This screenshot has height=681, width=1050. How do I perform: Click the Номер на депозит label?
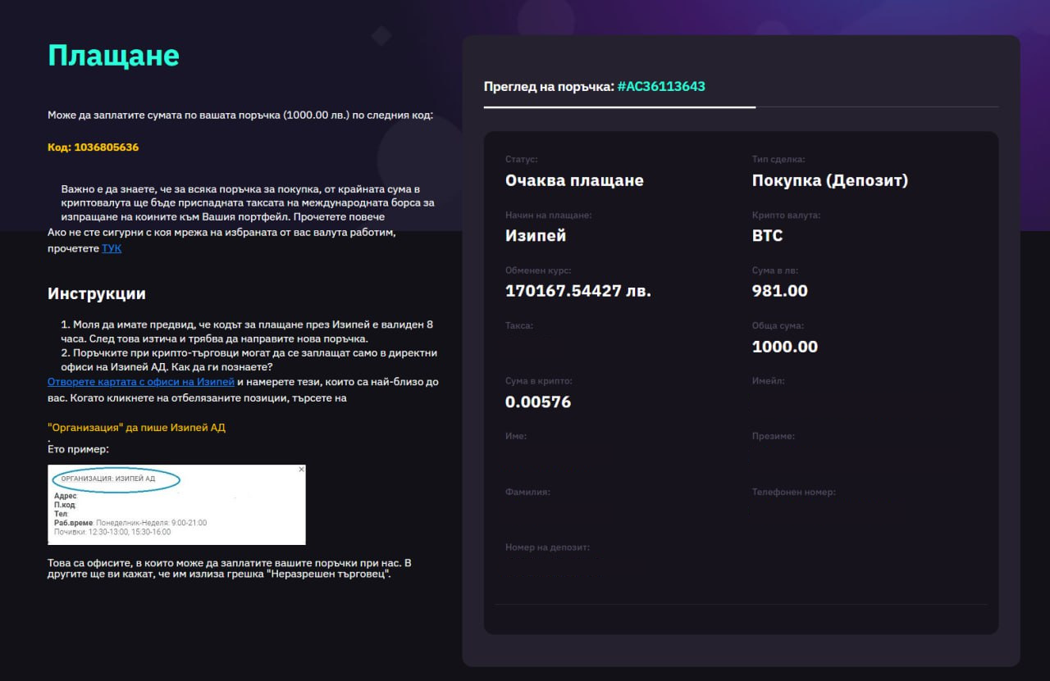tap(548, 547)
